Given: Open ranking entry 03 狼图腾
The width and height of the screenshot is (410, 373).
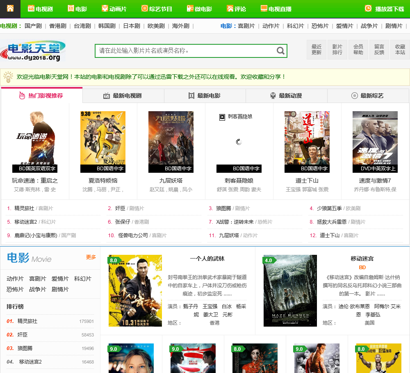Looking at the screenshot, I should click(x=25, y=348).
